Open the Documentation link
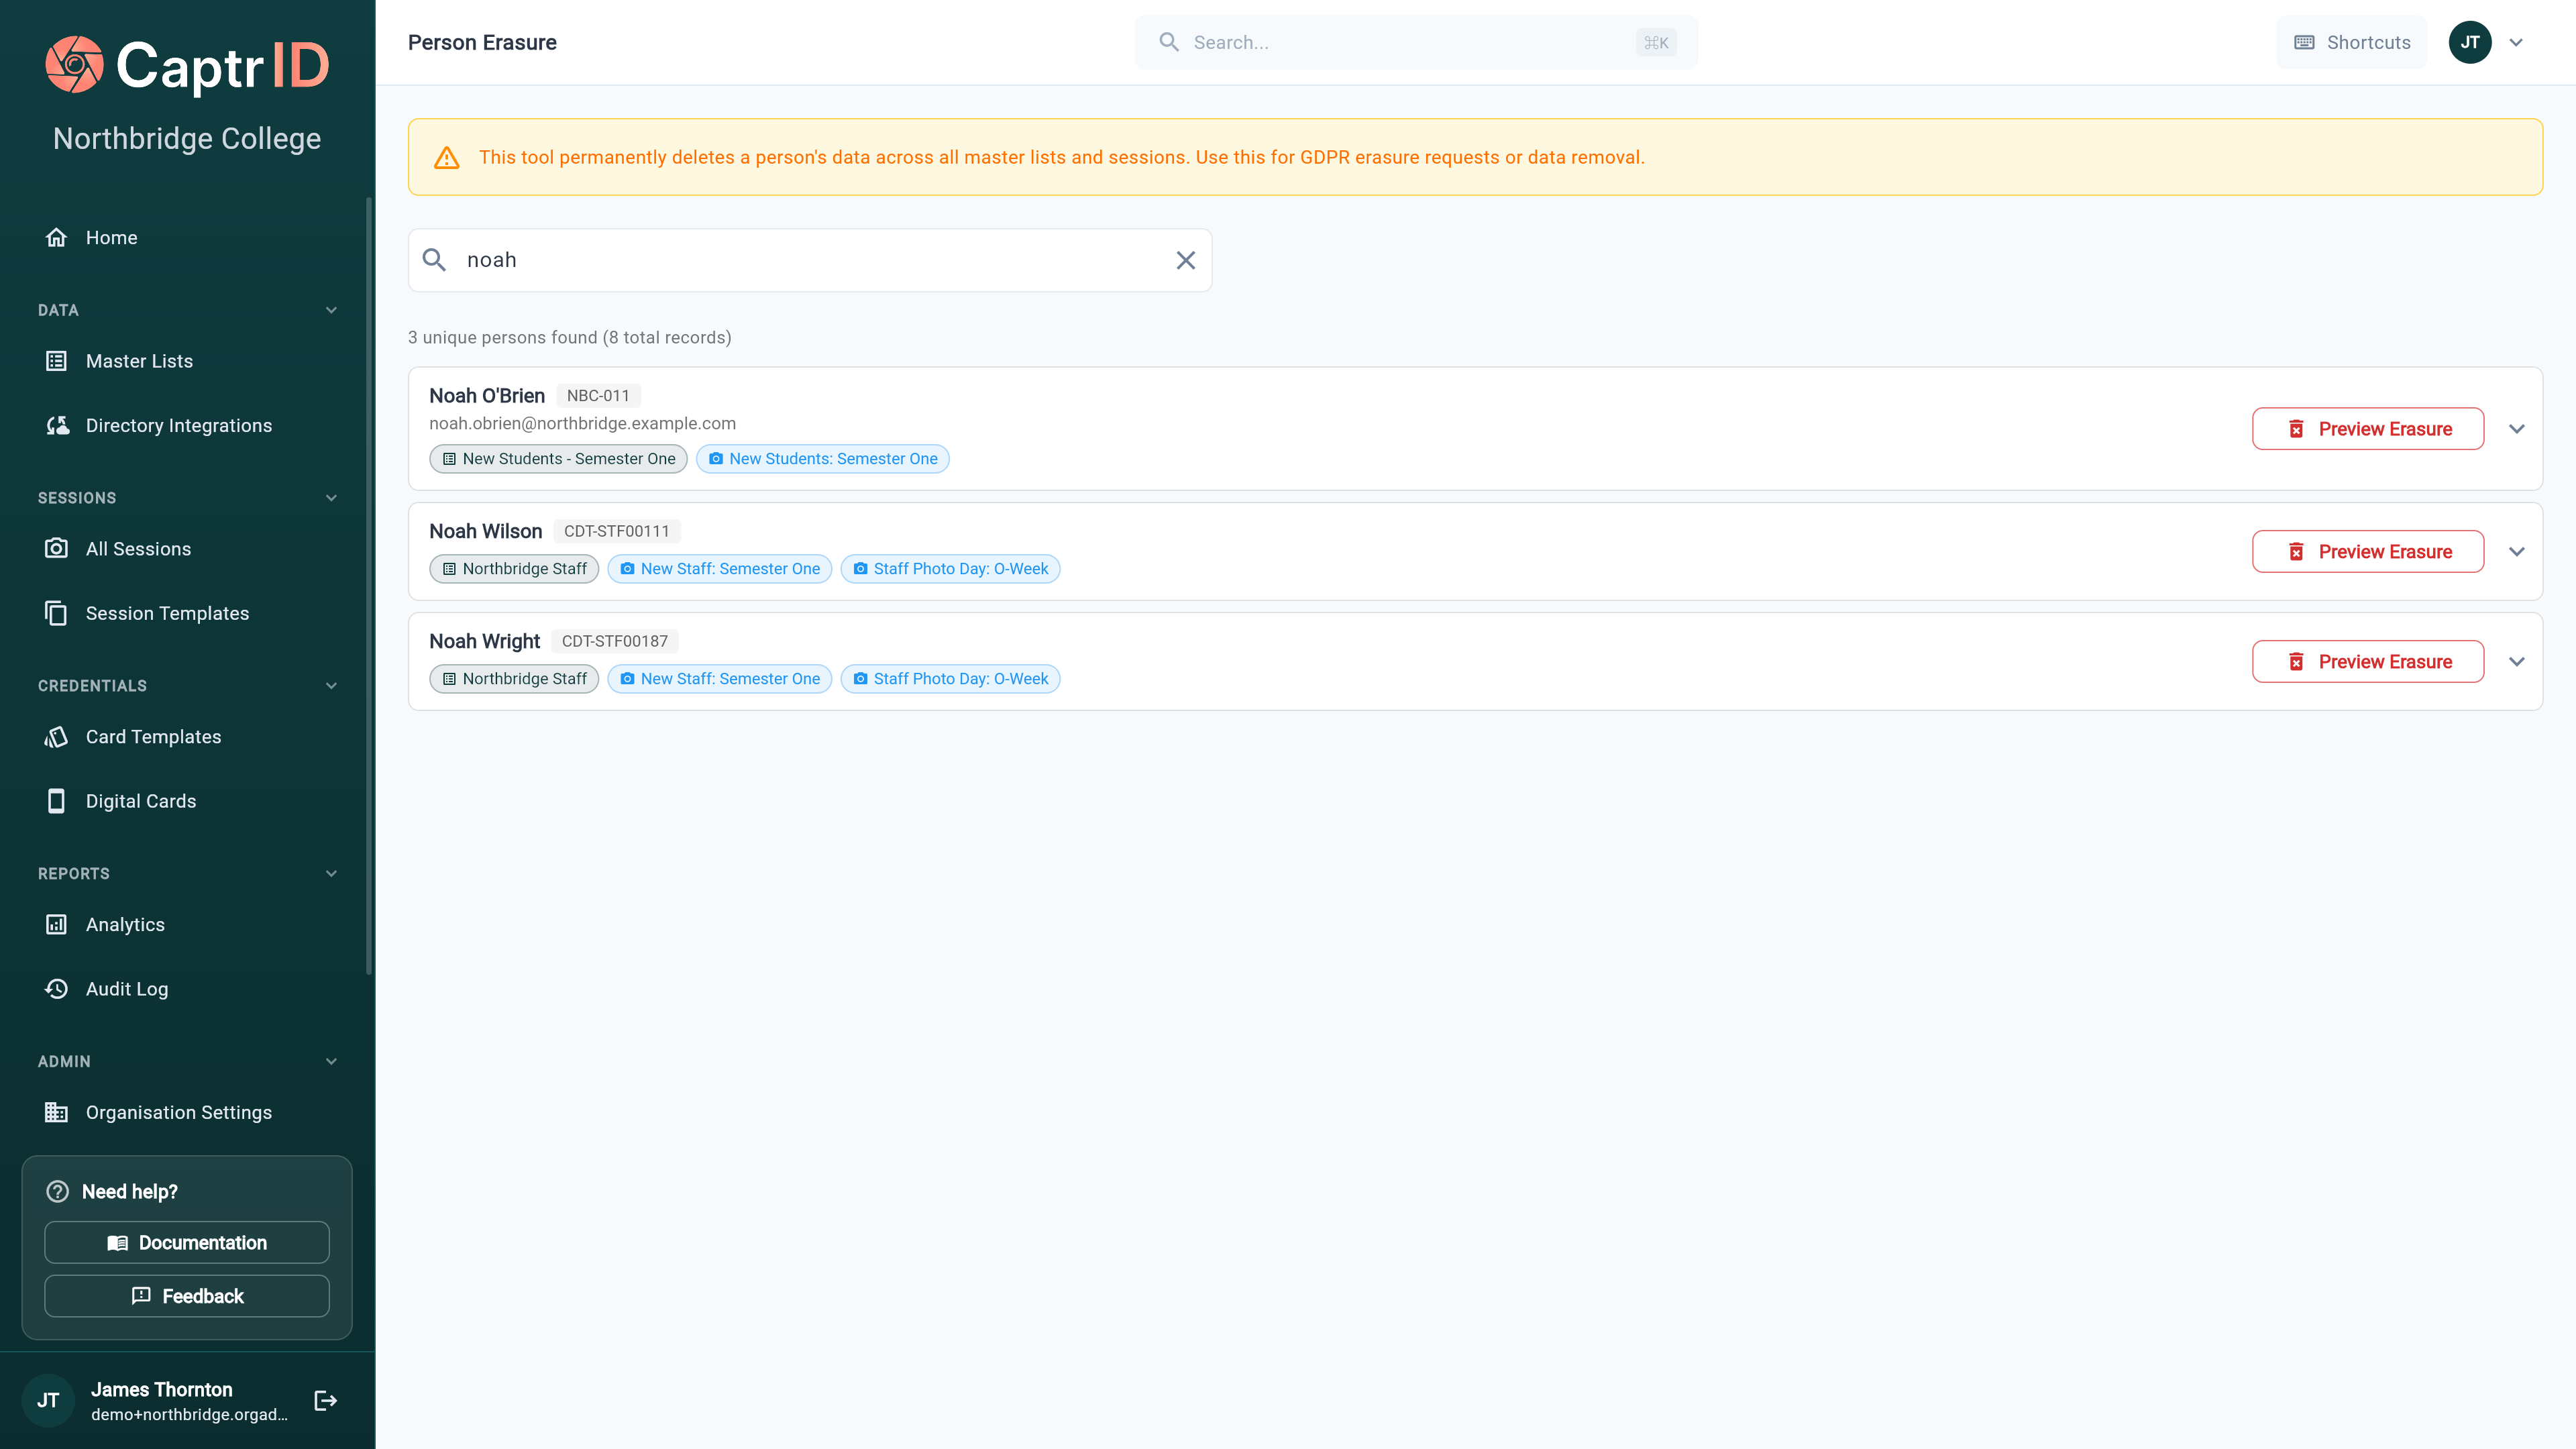Viewport: 2576px width, 1449px height. click(187, 1242)
